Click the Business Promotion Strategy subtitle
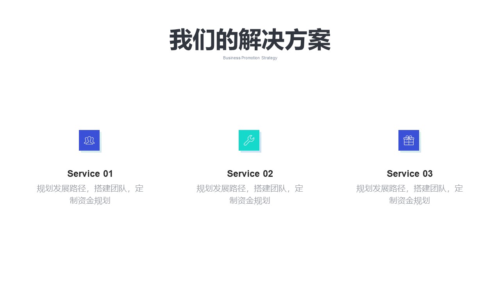Viewport: 500px width, 281px height. tap(250, 58)
